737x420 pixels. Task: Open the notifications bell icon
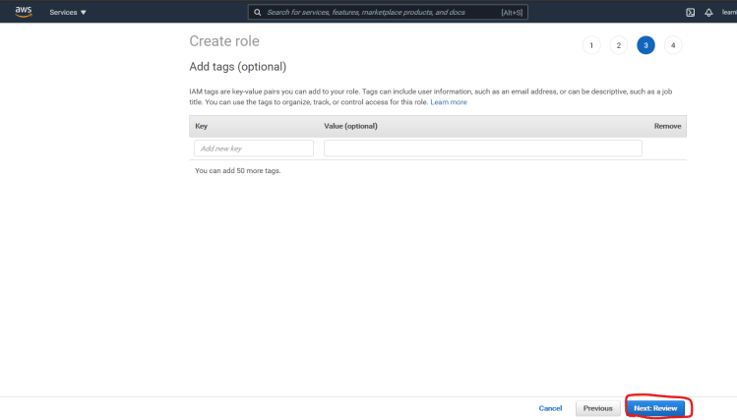coord(708,13)
